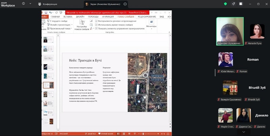
Task: Click the undo arrow in PowerPoint
Action: point(50,12)
